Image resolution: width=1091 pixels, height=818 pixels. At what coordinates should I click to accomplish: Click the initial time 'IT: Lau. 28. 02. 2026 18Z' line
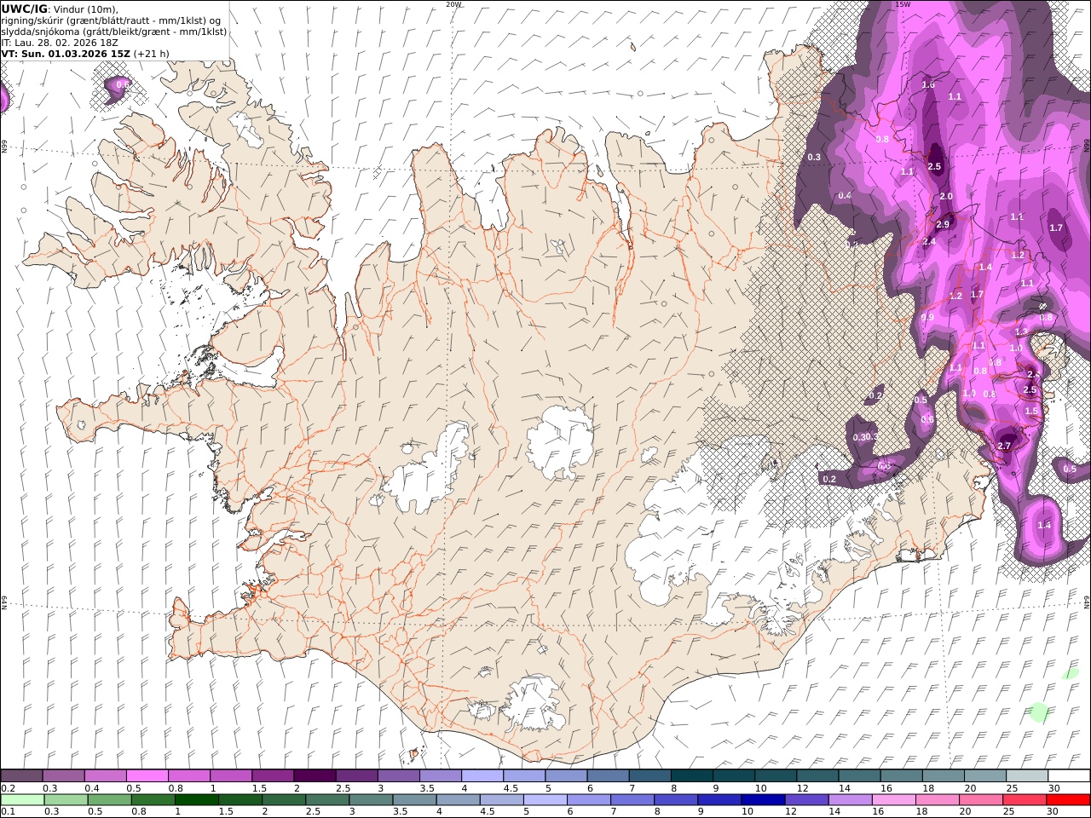(60, 42)
